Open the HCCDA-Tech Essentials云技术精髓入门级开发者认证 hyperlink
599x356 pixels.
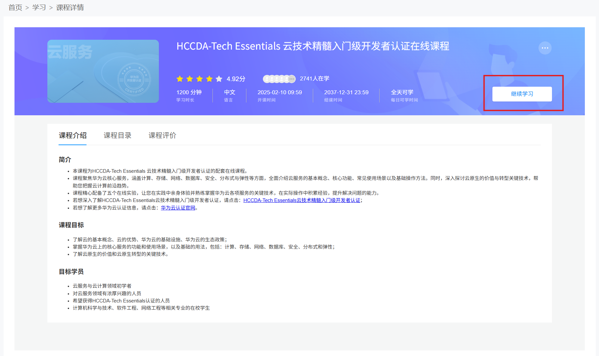coord(302,200)
